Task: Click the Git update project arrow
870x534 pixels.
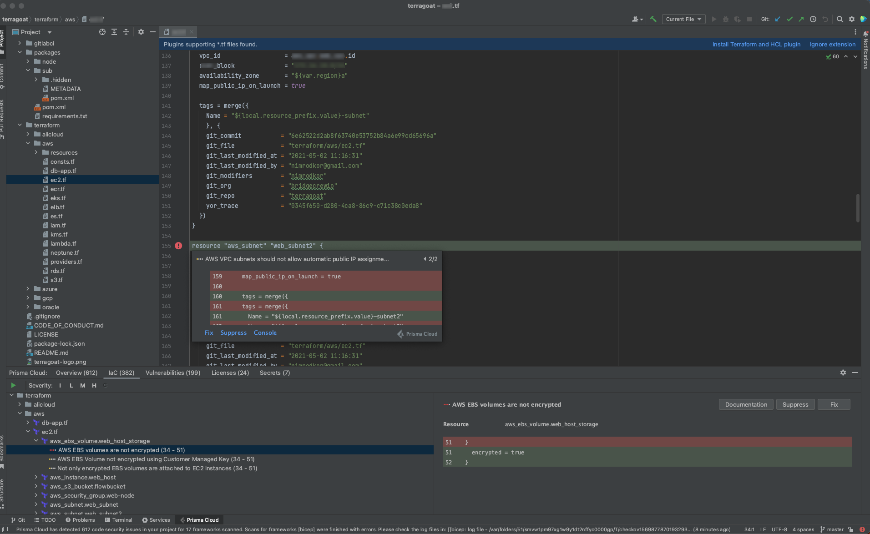Action: point(778,19)
